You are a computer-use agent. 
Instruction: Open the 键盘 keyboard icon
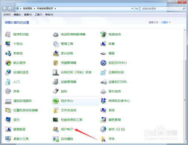pyautogui.click(x=103, y=53)
